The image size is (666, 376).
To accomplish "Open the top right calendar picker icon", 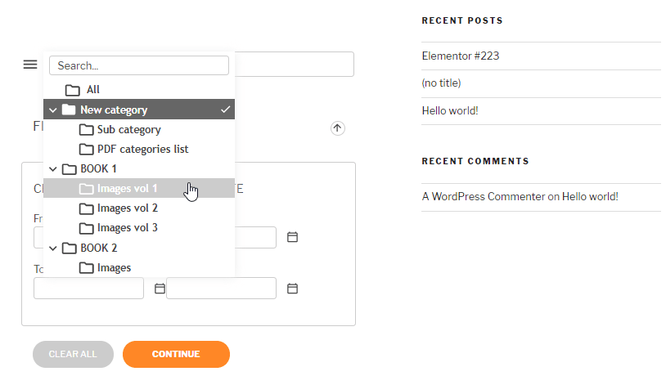I will click(x=292, y=237).
